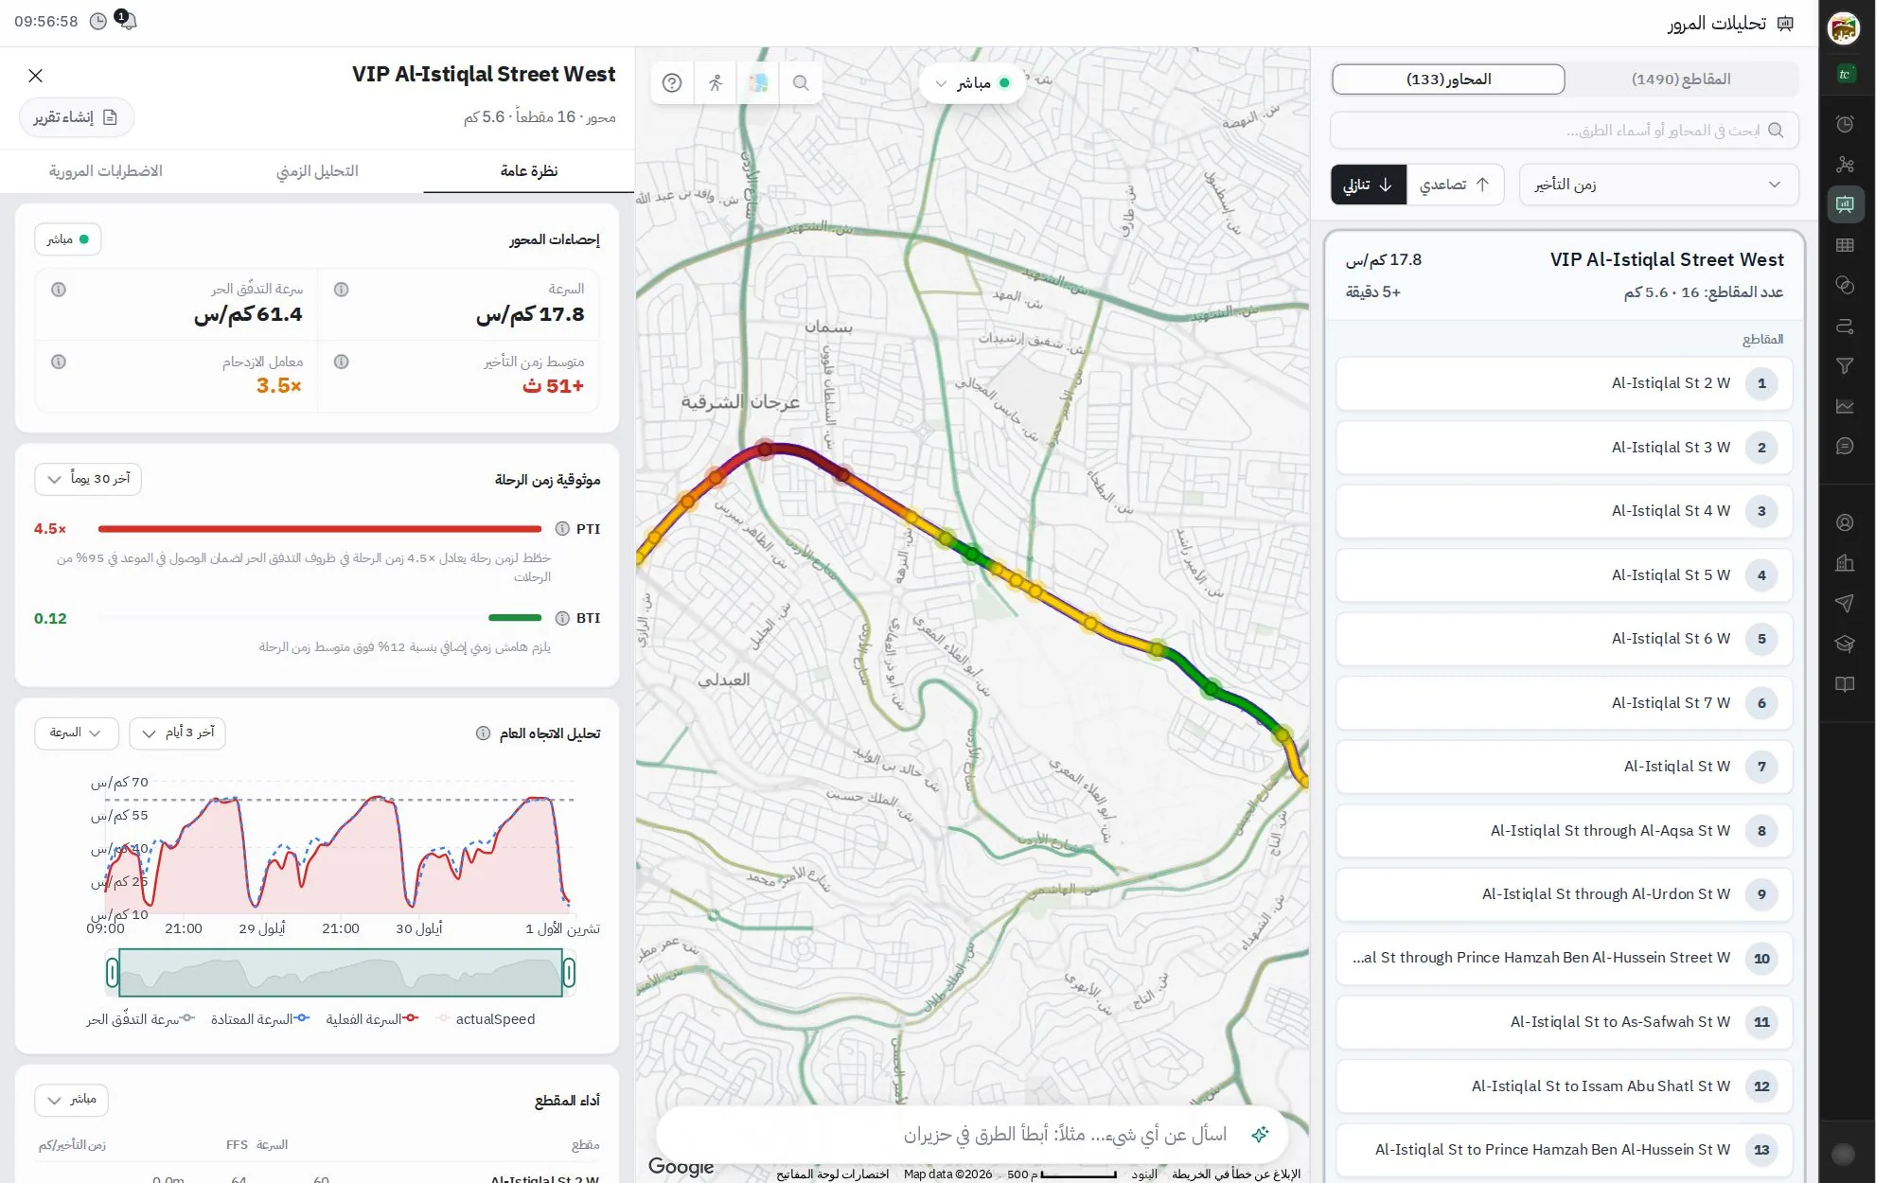Screen dimensions: 1893x1183
Task: Toggle the السرعة الفعلية legend series
Action: (372, 1019)
